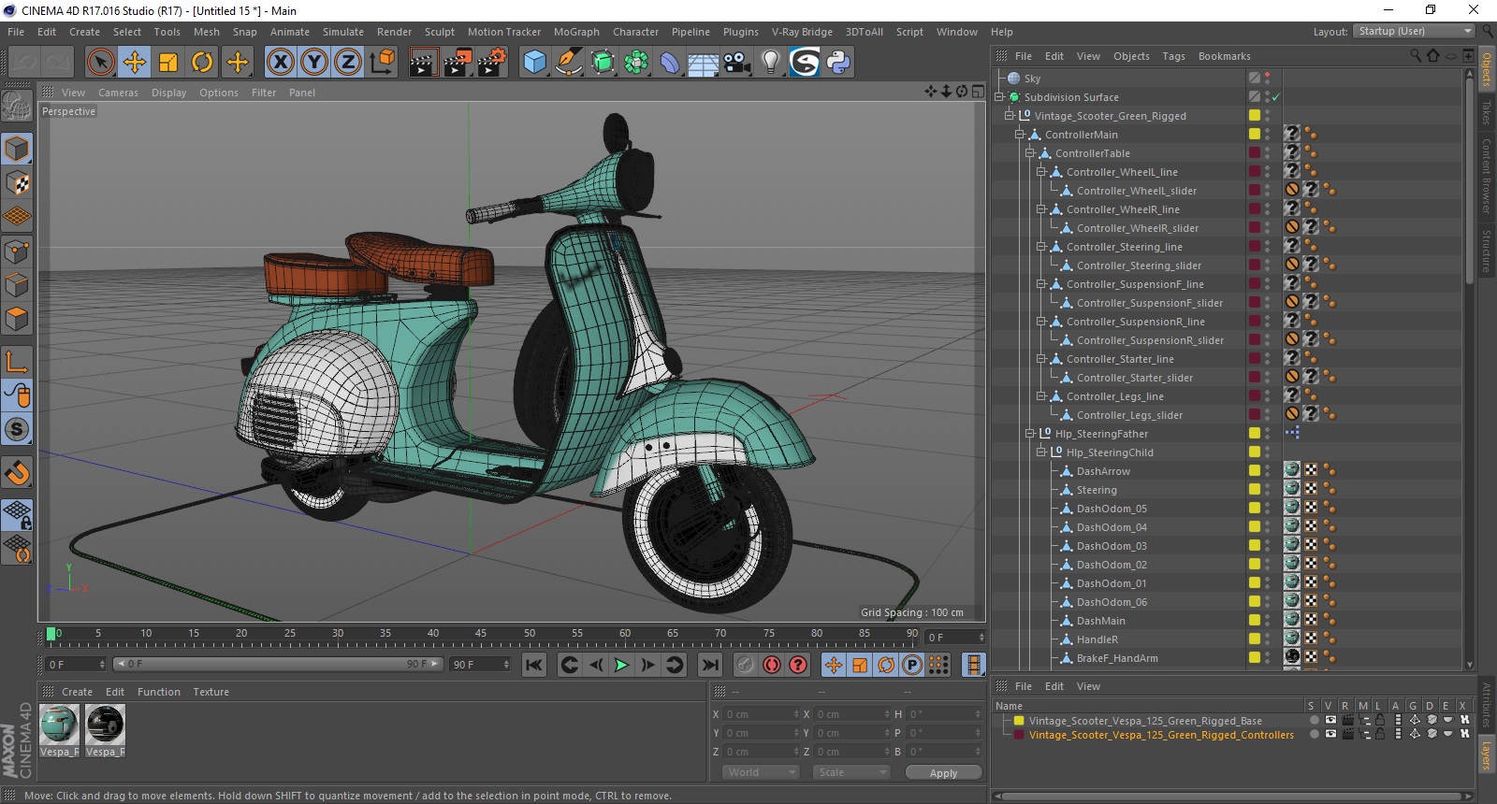This screenshot has width=1497, height=804.
Task: Open Material Manager Create menu
Action: (x=77, y=692)
